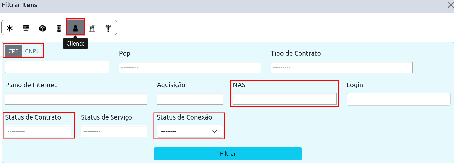
Task: Select the asterisk all-items filter icon
Action: tap(10, 28)
